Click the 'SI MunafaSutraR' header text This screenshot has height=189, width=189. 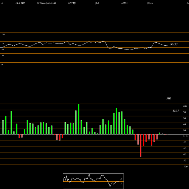[46, 3]
